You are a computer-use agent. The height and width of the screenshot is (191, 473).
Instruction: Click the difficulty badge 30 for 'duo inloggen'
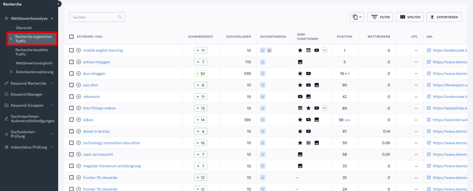click(200, 73)
